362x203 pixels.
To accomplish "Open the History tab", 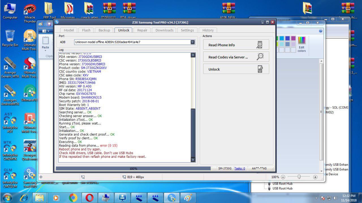I will [208, 30].
